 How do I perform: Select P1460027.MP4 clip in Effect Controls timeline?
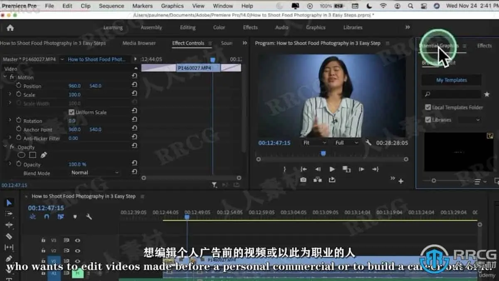coord(198,68)
